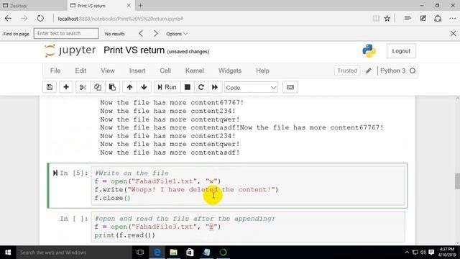The image size is (460, 259).
Task: Click the Python 3 kernel idle circle
Action: [413, 71]
